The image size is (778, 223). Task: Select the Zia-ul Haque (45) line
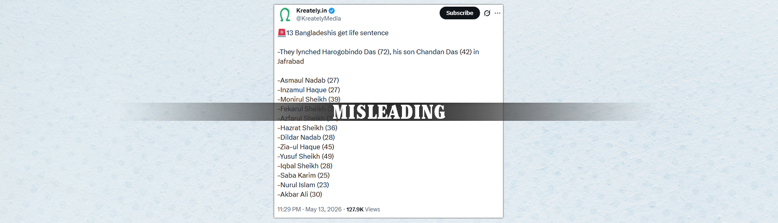click(x=306, y=147)
